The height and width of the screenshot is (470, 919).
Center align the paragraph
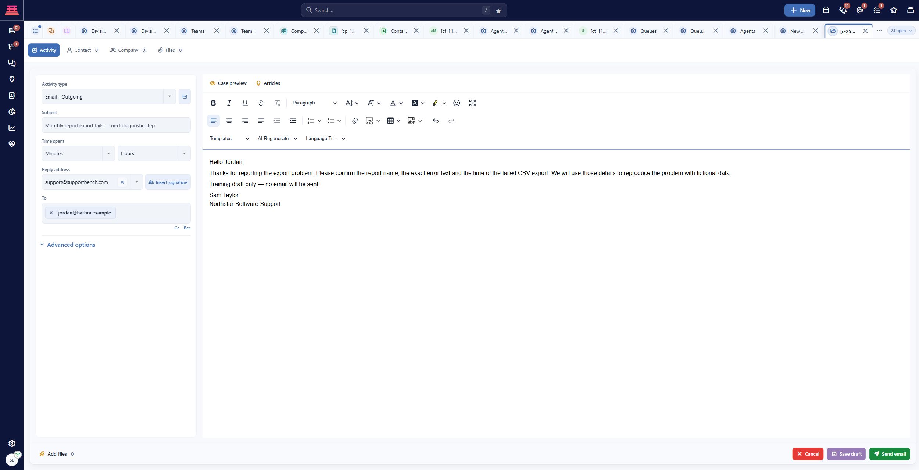229,121
